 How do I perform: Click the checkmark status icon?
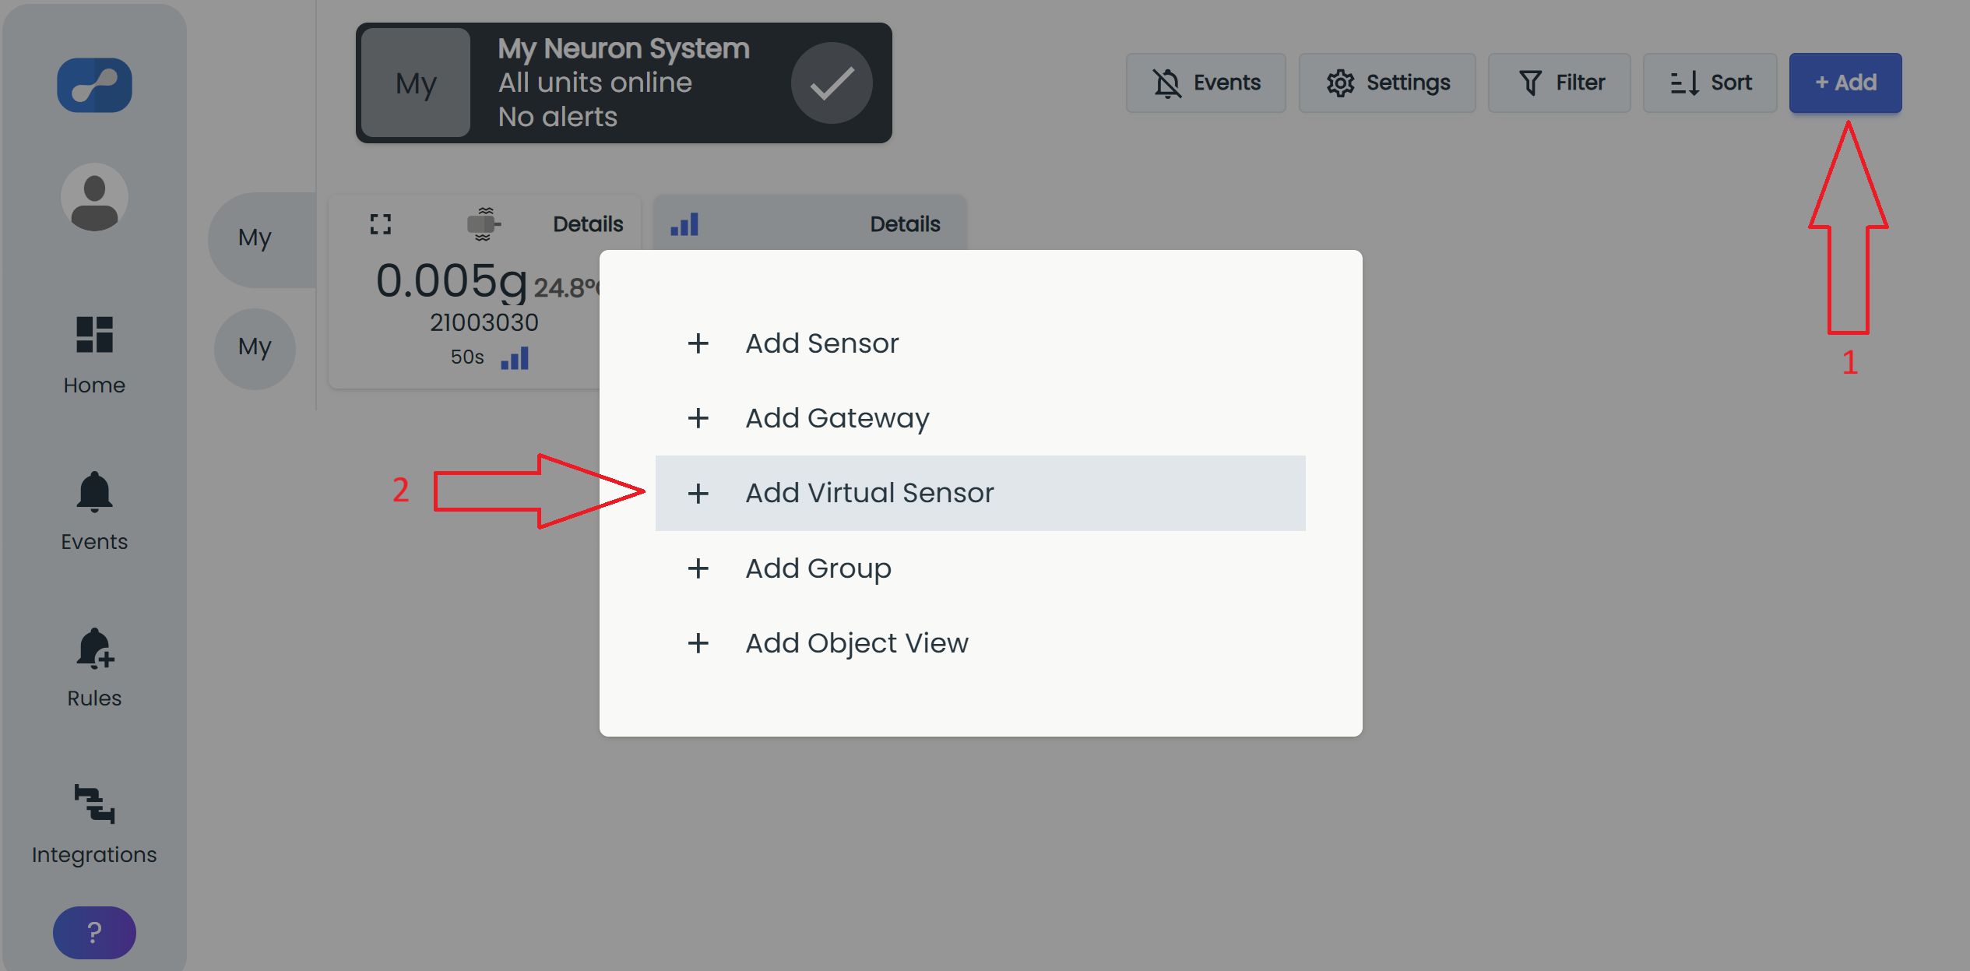click(832, 83)
